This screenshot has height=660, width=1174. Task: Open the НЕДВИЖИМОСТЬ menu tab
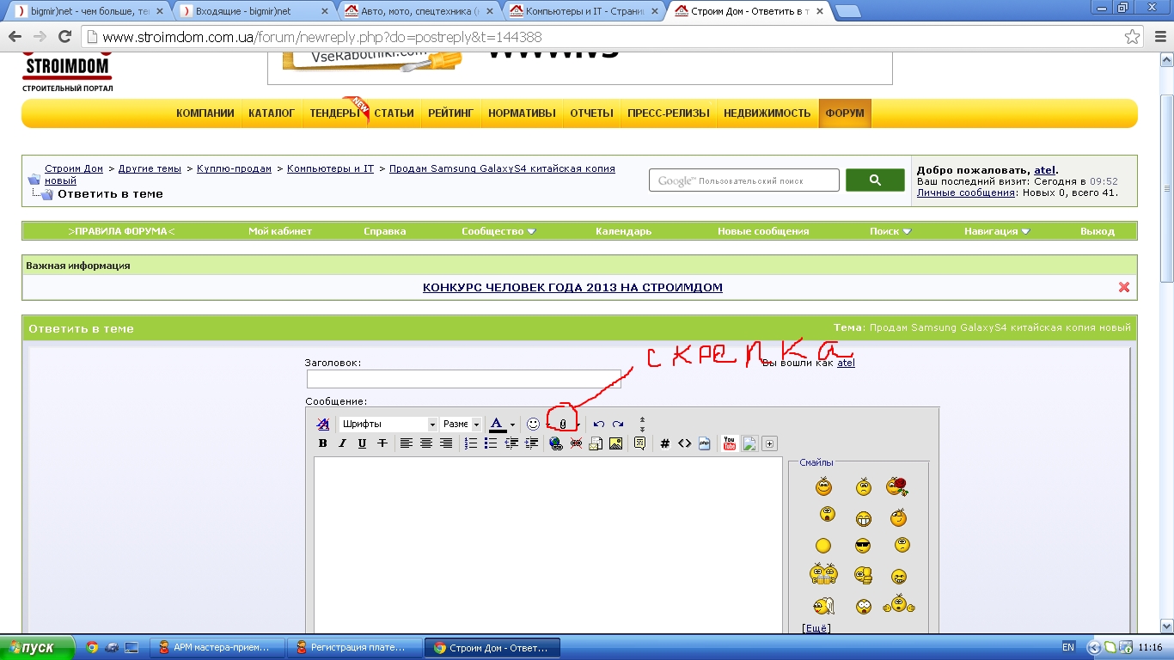767,113
